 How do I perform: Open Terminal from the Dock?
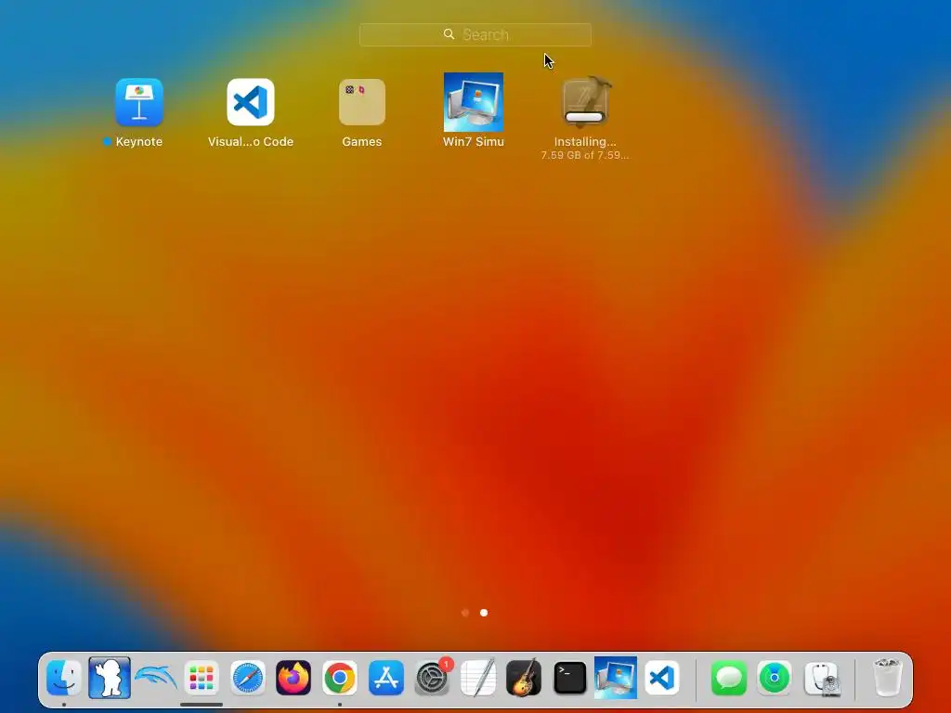point(570,677)
